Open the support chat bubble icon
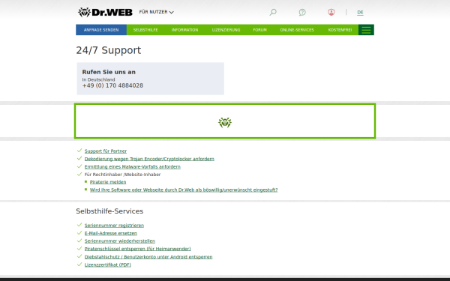This screenshot has width=450, height=281. click(302, 12)
